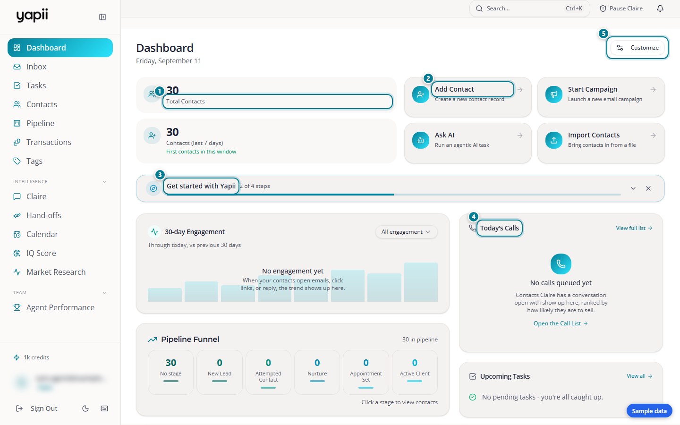Open Transactions section

(x=60, y=142)
